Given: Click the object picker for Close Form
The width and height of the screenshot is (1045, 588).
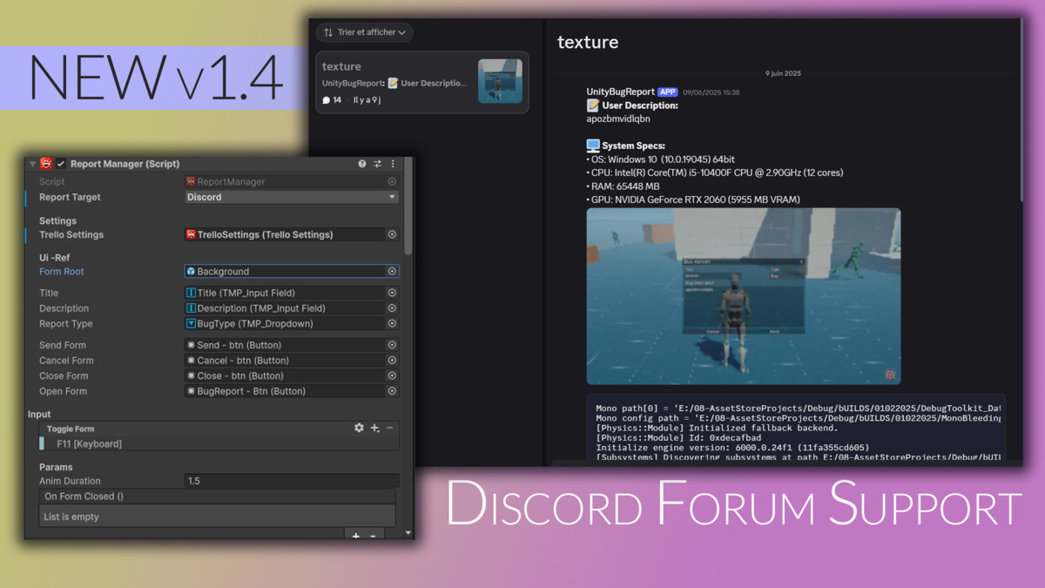Looking at the screenshot, I should coord(392,376).
